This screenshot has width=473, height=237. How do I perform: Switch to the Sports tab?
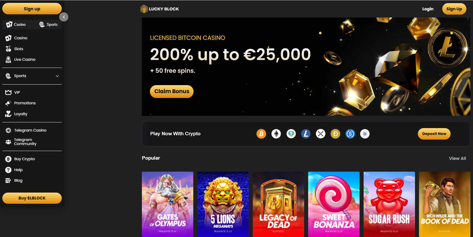pos(48,24)
